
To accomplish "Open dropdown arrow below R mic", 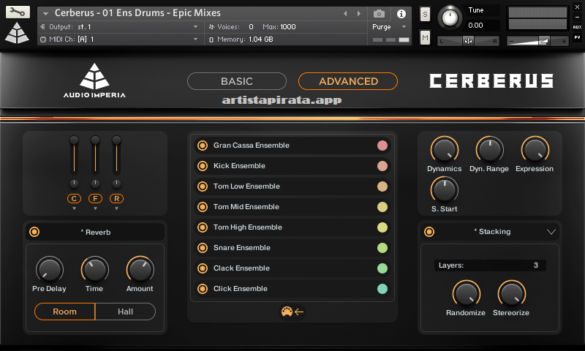I will [x=117, y=208].
